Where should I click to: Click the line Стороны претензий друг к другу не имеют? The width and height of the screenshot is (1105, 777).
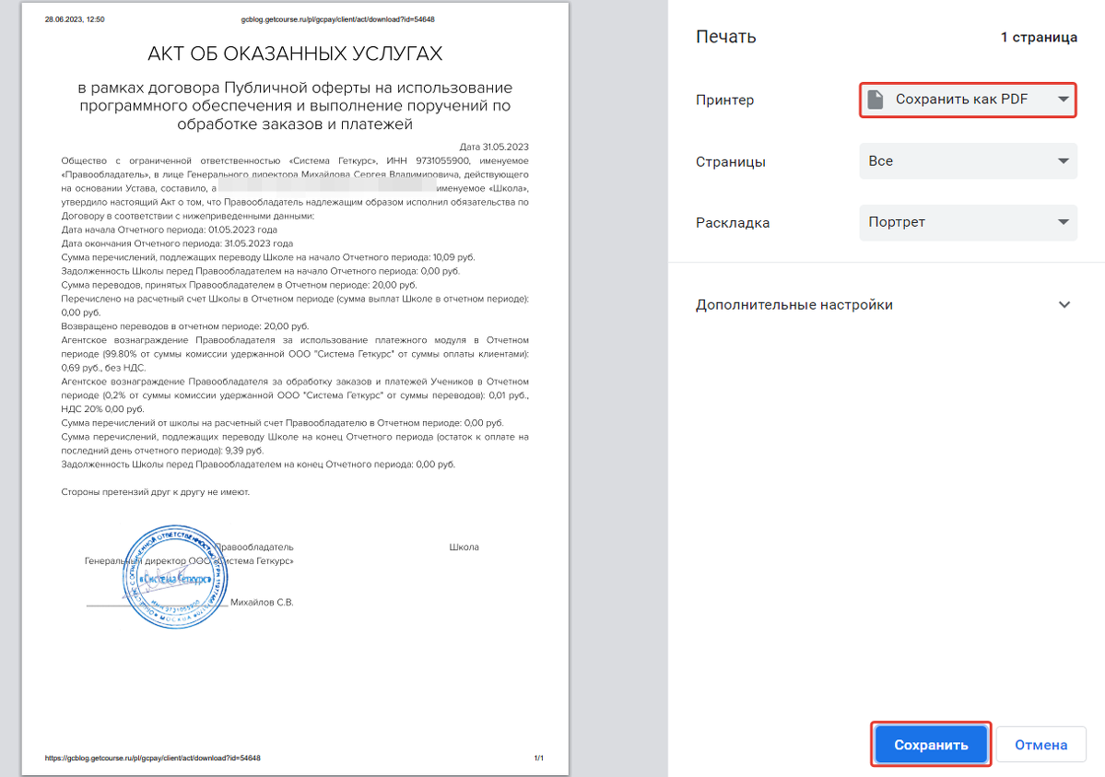point(155,492)
